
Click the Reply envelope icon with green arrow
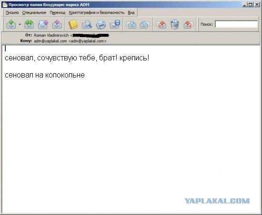click(x=11, y=24)
